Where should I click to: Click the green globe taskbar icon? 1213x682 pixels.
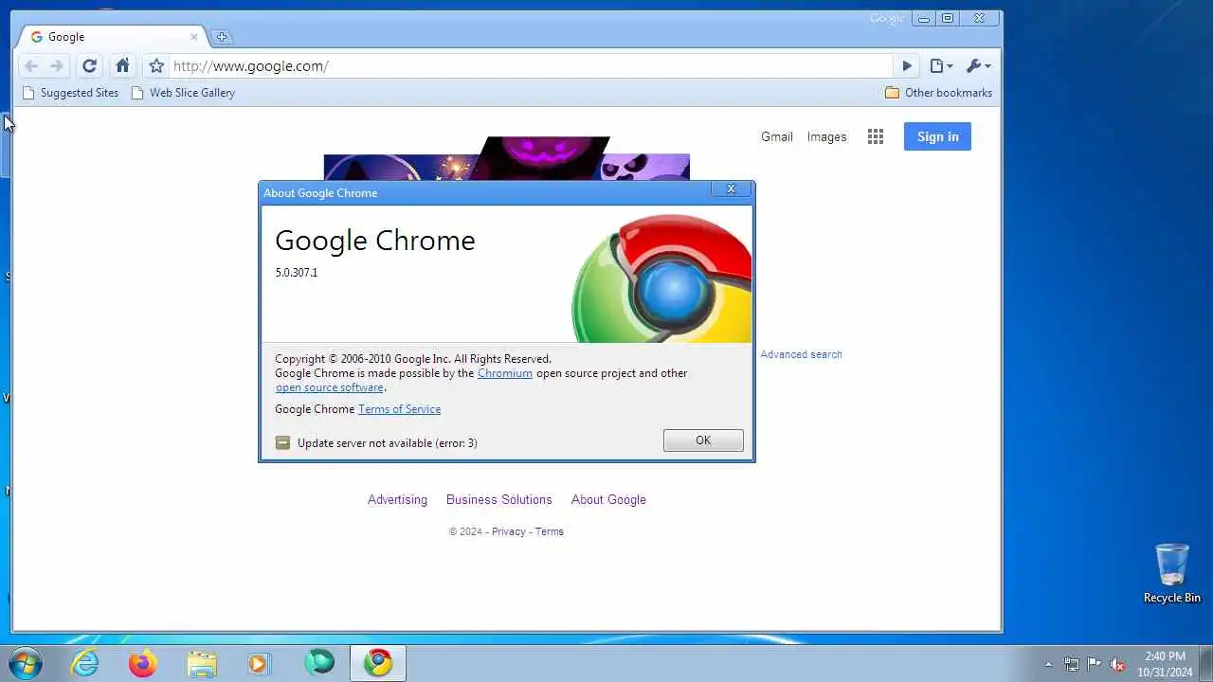(319, 663)
